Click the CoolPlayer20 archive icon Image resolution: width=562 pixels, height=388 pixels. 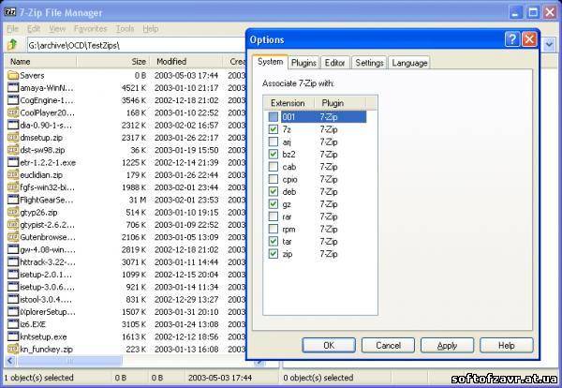pyautogui.click(x=13, y=112)
